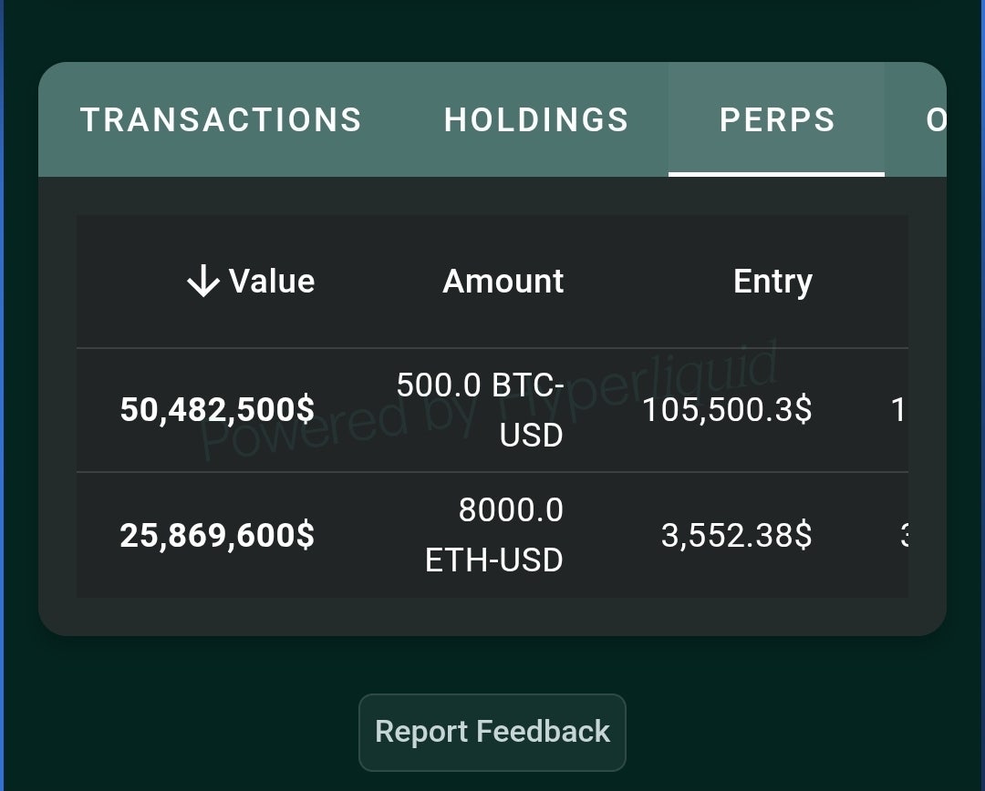Click the empty tab bar gap between TRANSACTIONS and HOLDINGS
Image resolution: width=985 pixels, height=791 pixels.
tap(403, 120)
